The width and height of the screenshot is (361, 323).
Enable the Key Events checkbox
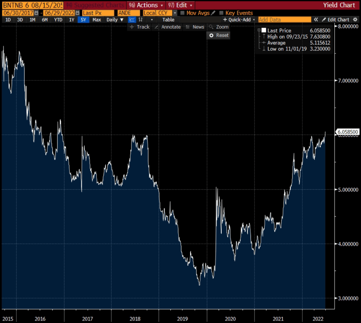(221, 13)
